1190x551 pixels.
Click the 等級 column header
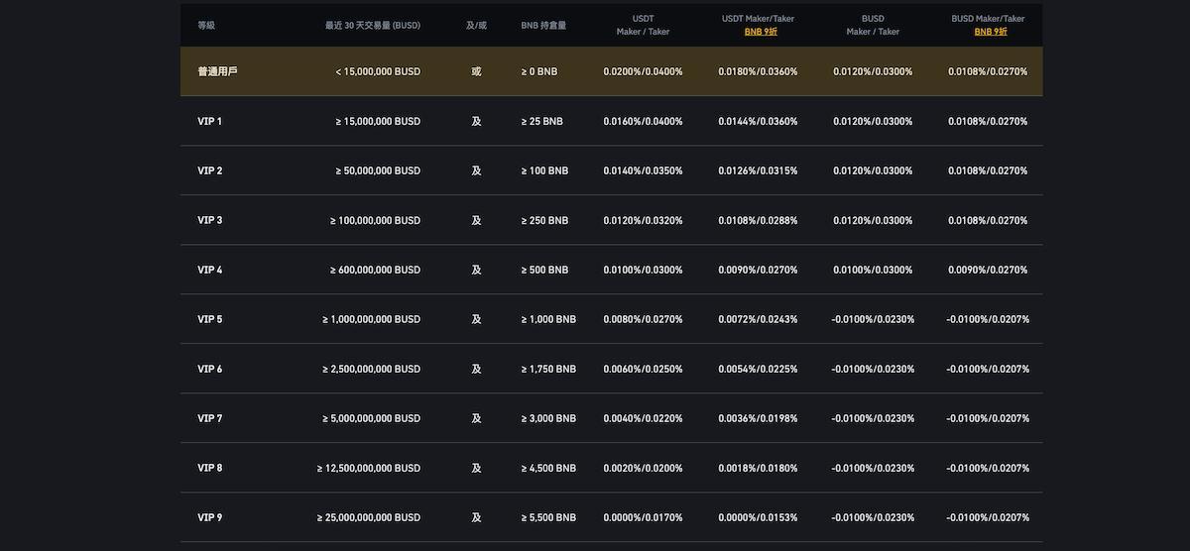206,25
